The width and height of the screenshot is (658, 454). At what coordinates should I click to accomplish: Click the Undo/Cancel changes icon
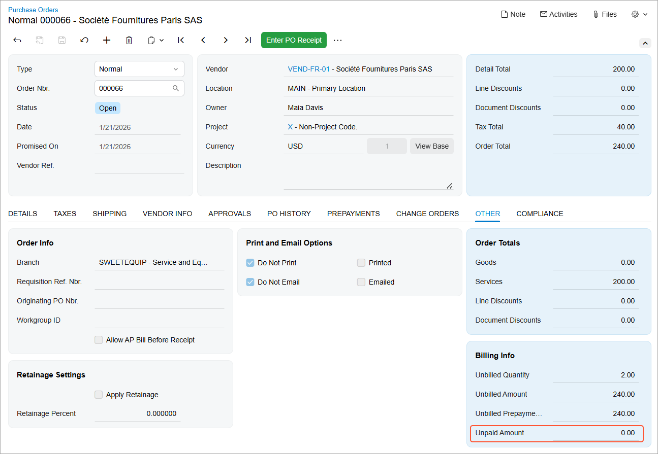pos(84,40)
